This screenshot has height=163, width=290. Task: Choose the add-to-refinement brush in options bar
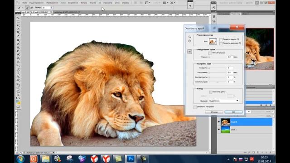pyautogui.click(x=27, y=8)
